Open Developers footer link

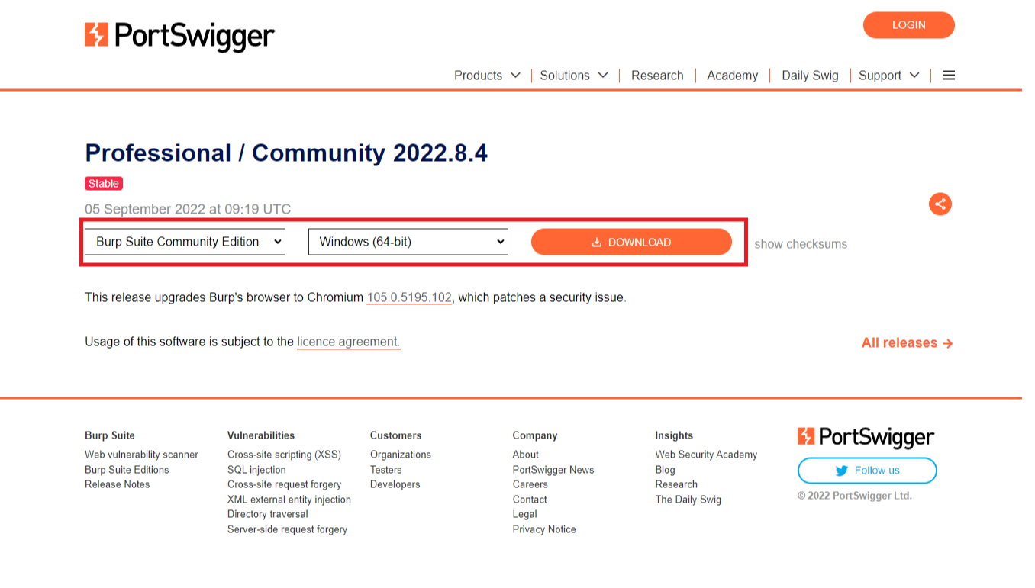395,484
